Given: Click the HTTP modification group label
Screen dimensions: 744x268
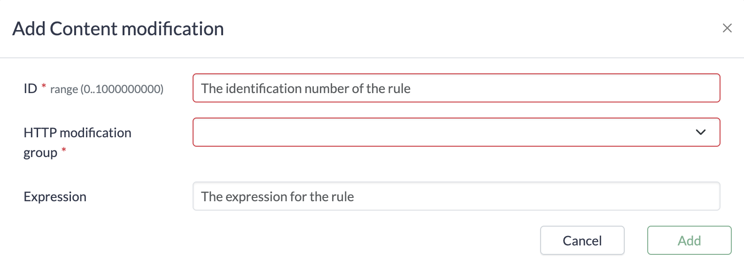Looking at the screenshot, I should (77, 133).
